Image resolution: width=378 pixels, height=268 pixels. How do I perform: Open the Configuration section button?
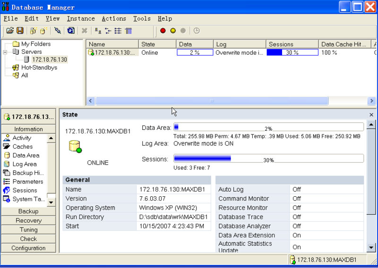click(x=28, y=248)
